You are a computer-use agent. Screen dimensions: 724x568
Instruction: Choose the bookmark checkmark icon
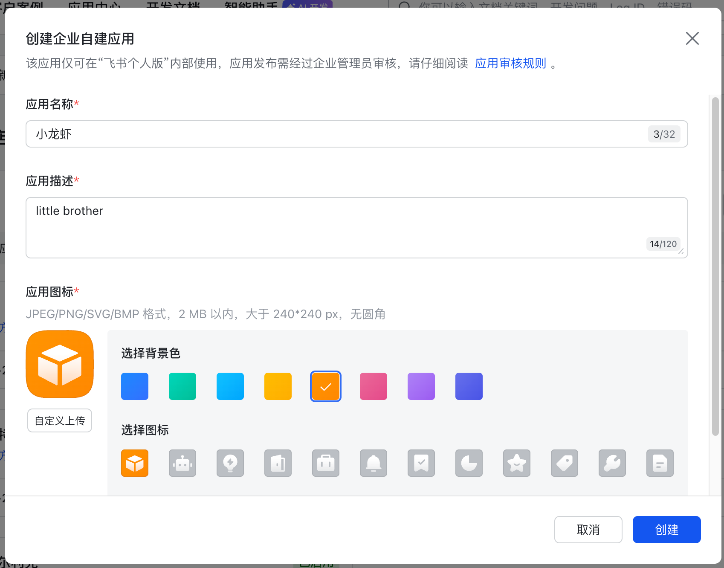pos(421,463)
